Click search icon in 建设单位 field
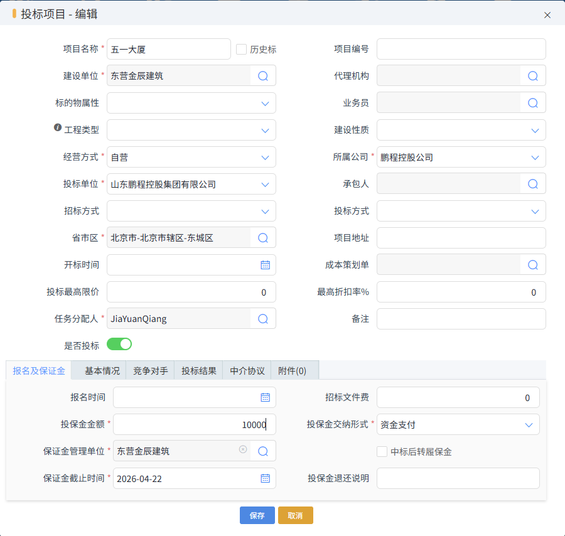The image size is (565, 536). click(x=263, y=76)
